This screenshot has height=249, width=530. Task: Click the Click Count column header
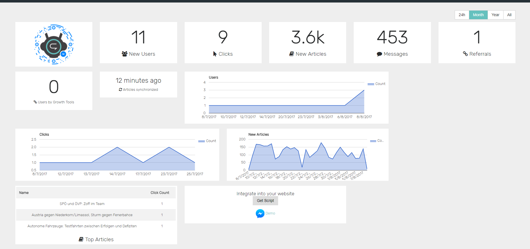click(160, 193)
